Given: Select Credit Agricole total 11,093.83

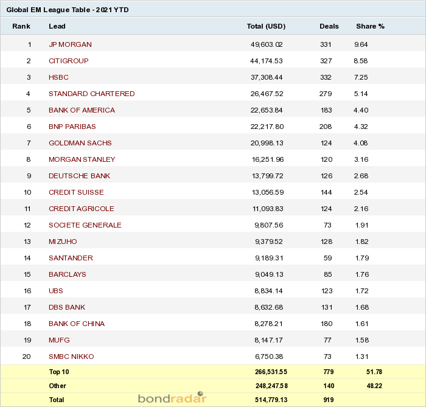Looking at the screenshot, I should 268,209.
